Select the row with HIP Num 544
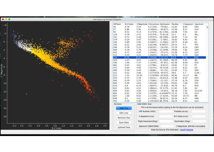 point(159,78)
